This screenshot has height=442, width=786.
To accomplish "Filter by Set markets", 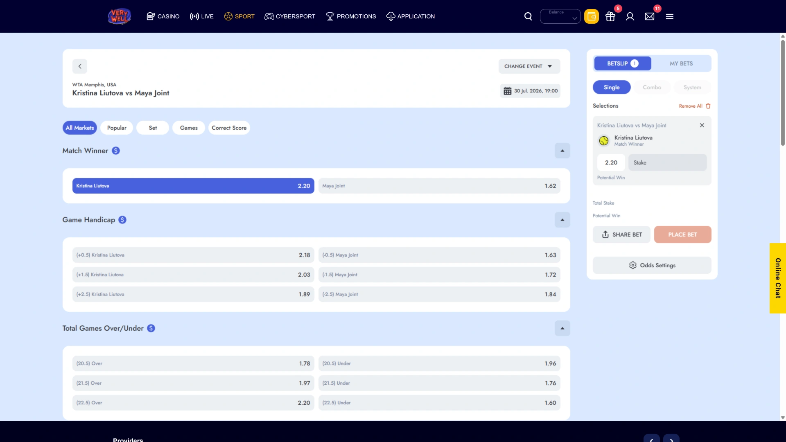I will coord(153,128).
